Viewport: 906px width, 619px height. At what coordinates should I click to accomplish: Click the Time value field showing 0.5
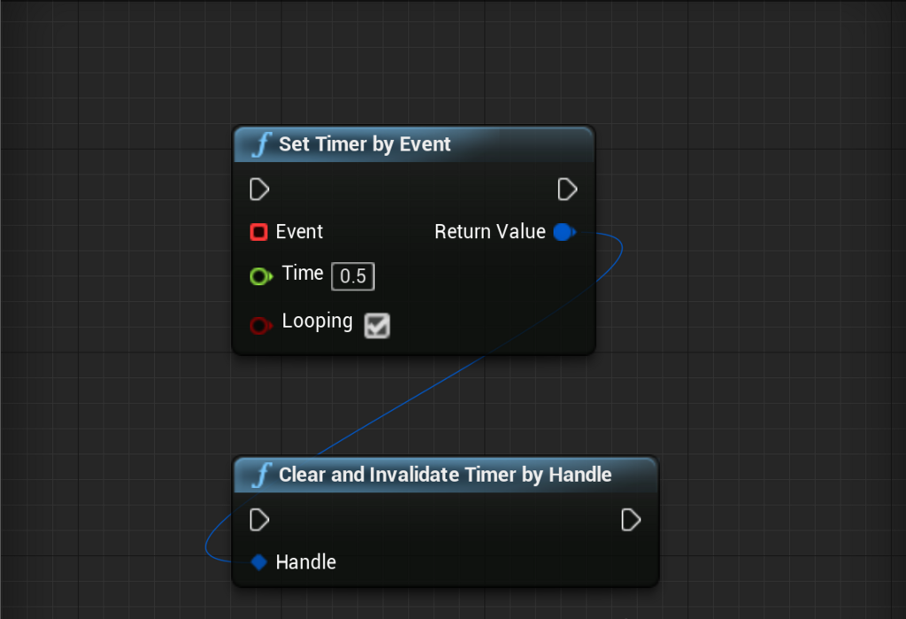pyautogui.click(x=352, y=276)
